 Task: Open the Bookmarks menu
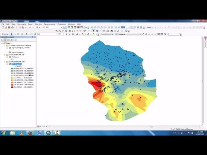(22, 24)
